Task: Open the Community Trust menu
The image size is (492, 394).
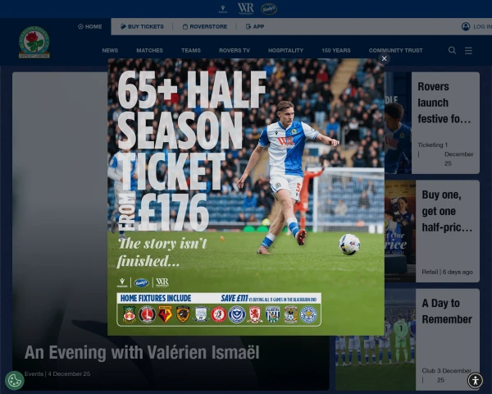Action: click(396, 50)
